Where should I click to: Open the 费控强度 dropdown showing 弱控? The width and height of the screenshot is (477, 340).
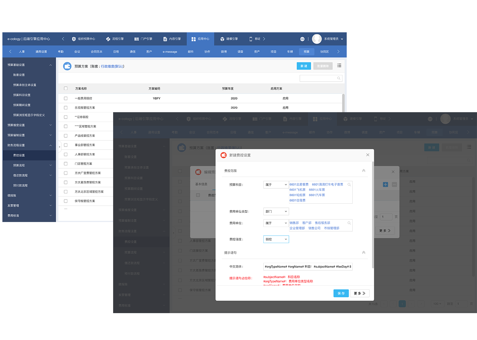pos(276,239)
